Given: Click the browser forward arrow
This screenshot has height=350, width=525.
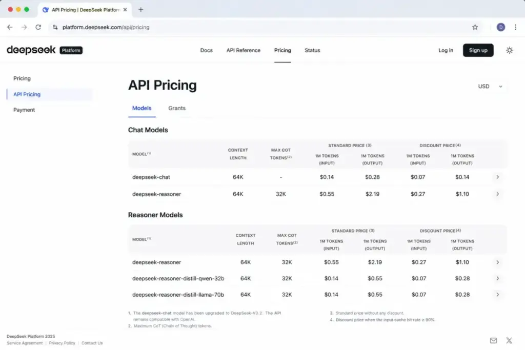Looking at the screenshot, I should tap(24, 27).
